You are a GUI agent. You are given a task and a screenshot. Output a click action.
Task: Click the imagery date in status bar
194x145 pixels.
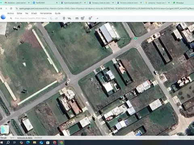pyautogui.click(x=38, y=138)
